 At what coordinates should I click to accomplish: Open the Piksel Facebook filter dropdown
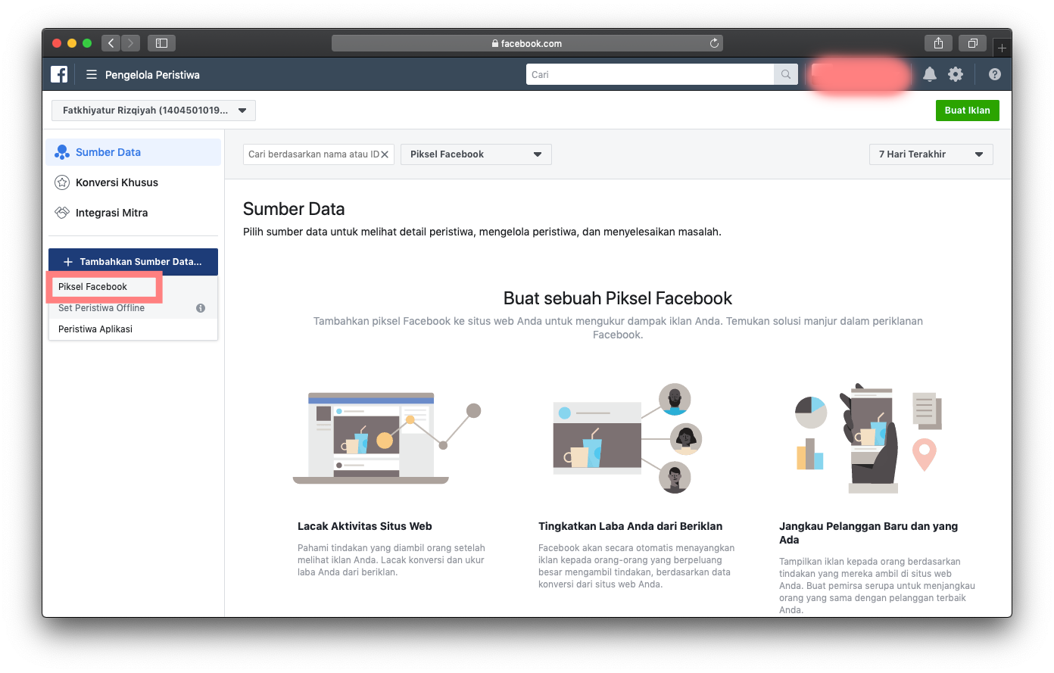point(476,154)
